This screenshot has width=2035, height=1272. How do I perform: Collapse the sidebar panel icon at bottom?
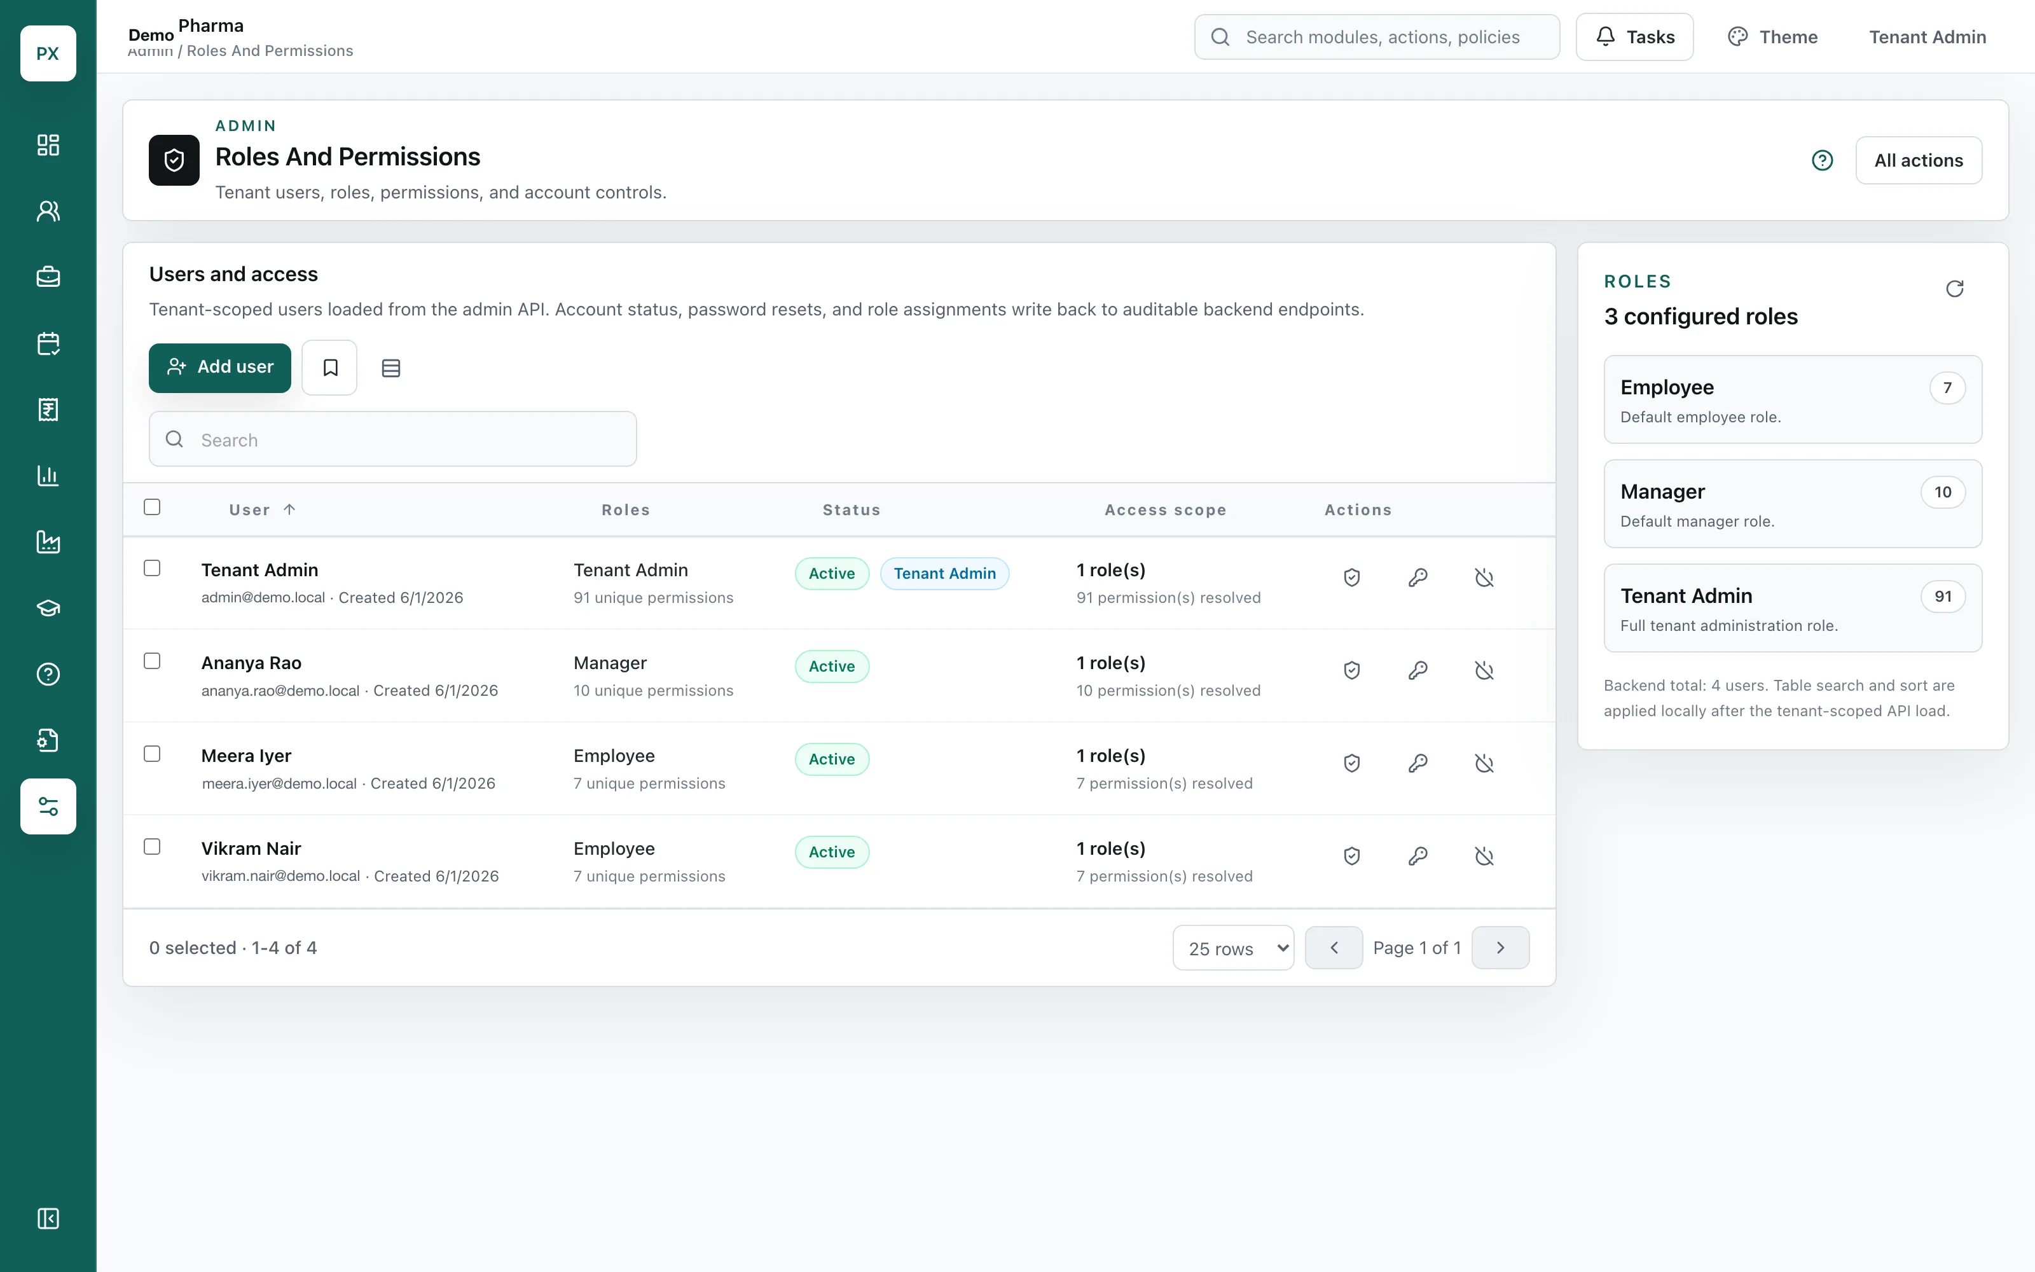pos(48,1218)
